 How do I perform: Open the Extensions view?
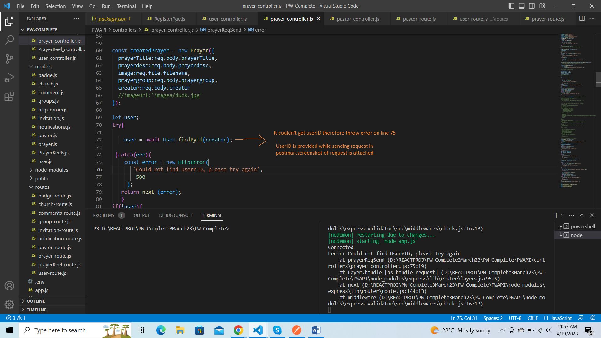[9, 96]
